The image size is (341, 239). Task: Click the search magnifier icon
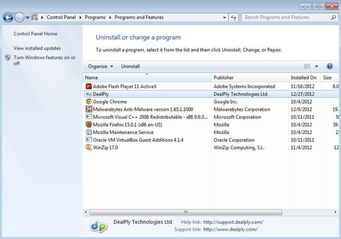click(334, 18)
